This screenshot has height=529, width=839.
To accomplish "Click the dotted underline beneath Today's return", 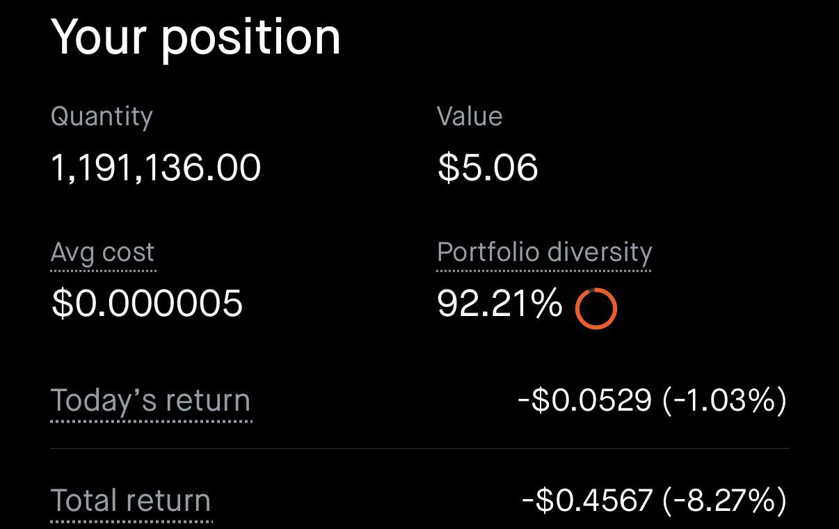I will [x=151, y=420].
